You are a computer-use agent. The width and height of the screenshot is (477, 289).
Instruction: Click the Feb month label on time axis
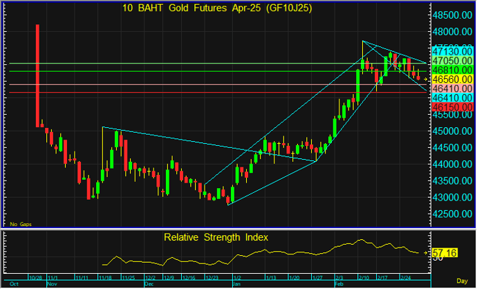339,284
